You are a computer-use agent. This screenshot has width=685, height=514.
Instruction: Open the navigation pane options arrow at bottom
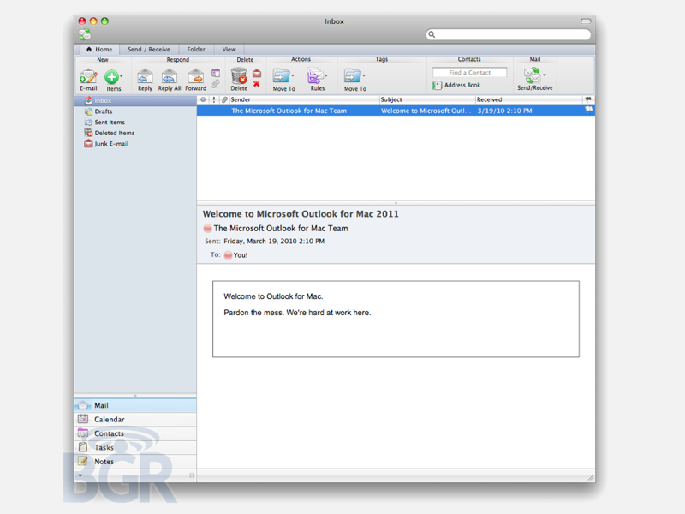point(80,475)
